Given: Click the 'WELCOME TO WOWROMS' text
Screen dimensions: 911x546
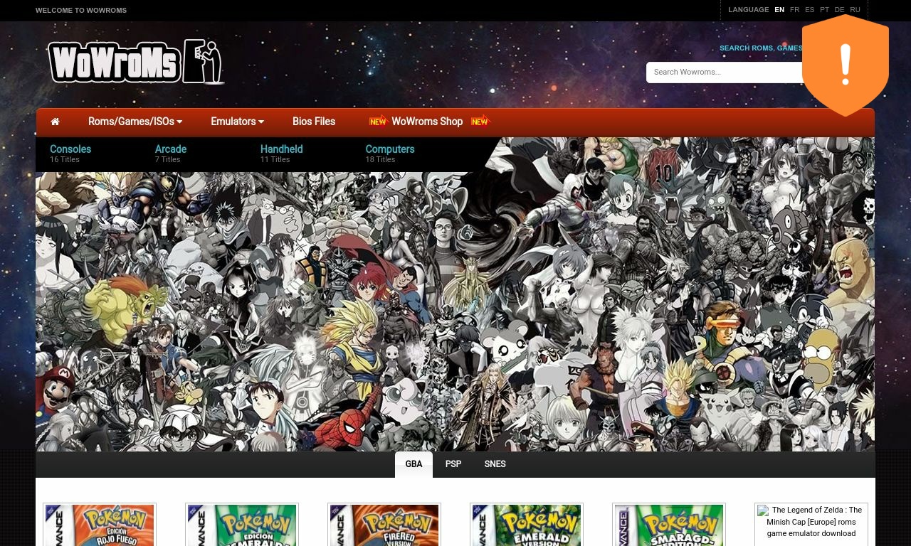Looking at the screenshot, I should [x=81, y=11].
